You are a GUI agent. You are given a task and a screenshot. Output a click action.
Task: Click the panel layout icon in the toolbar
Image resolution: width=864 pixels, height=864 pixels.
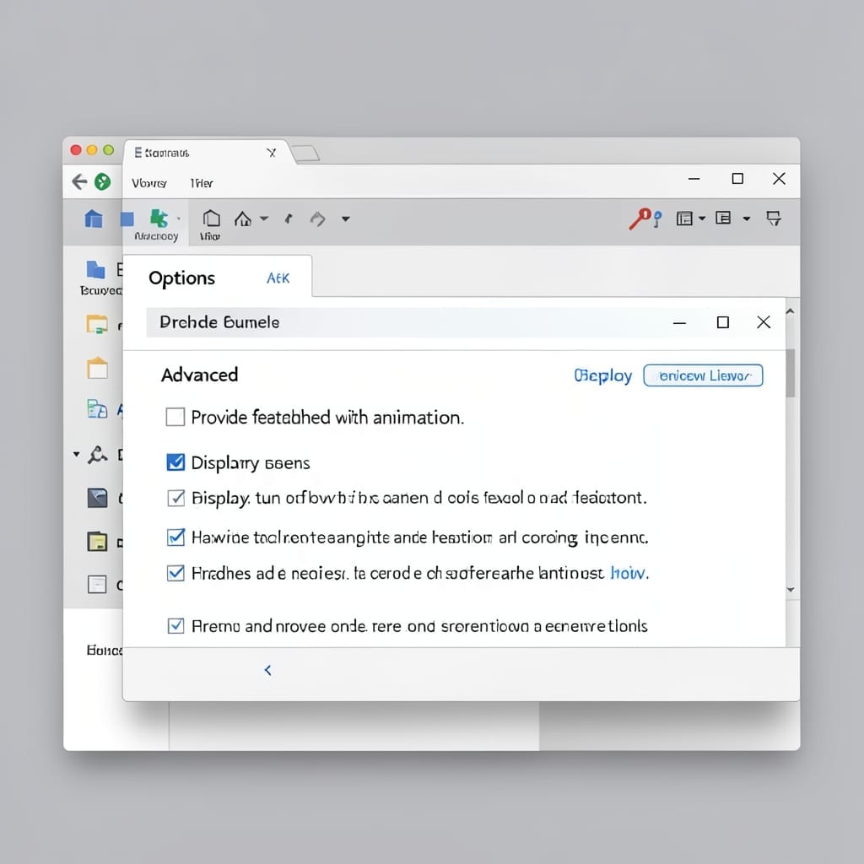684,219
